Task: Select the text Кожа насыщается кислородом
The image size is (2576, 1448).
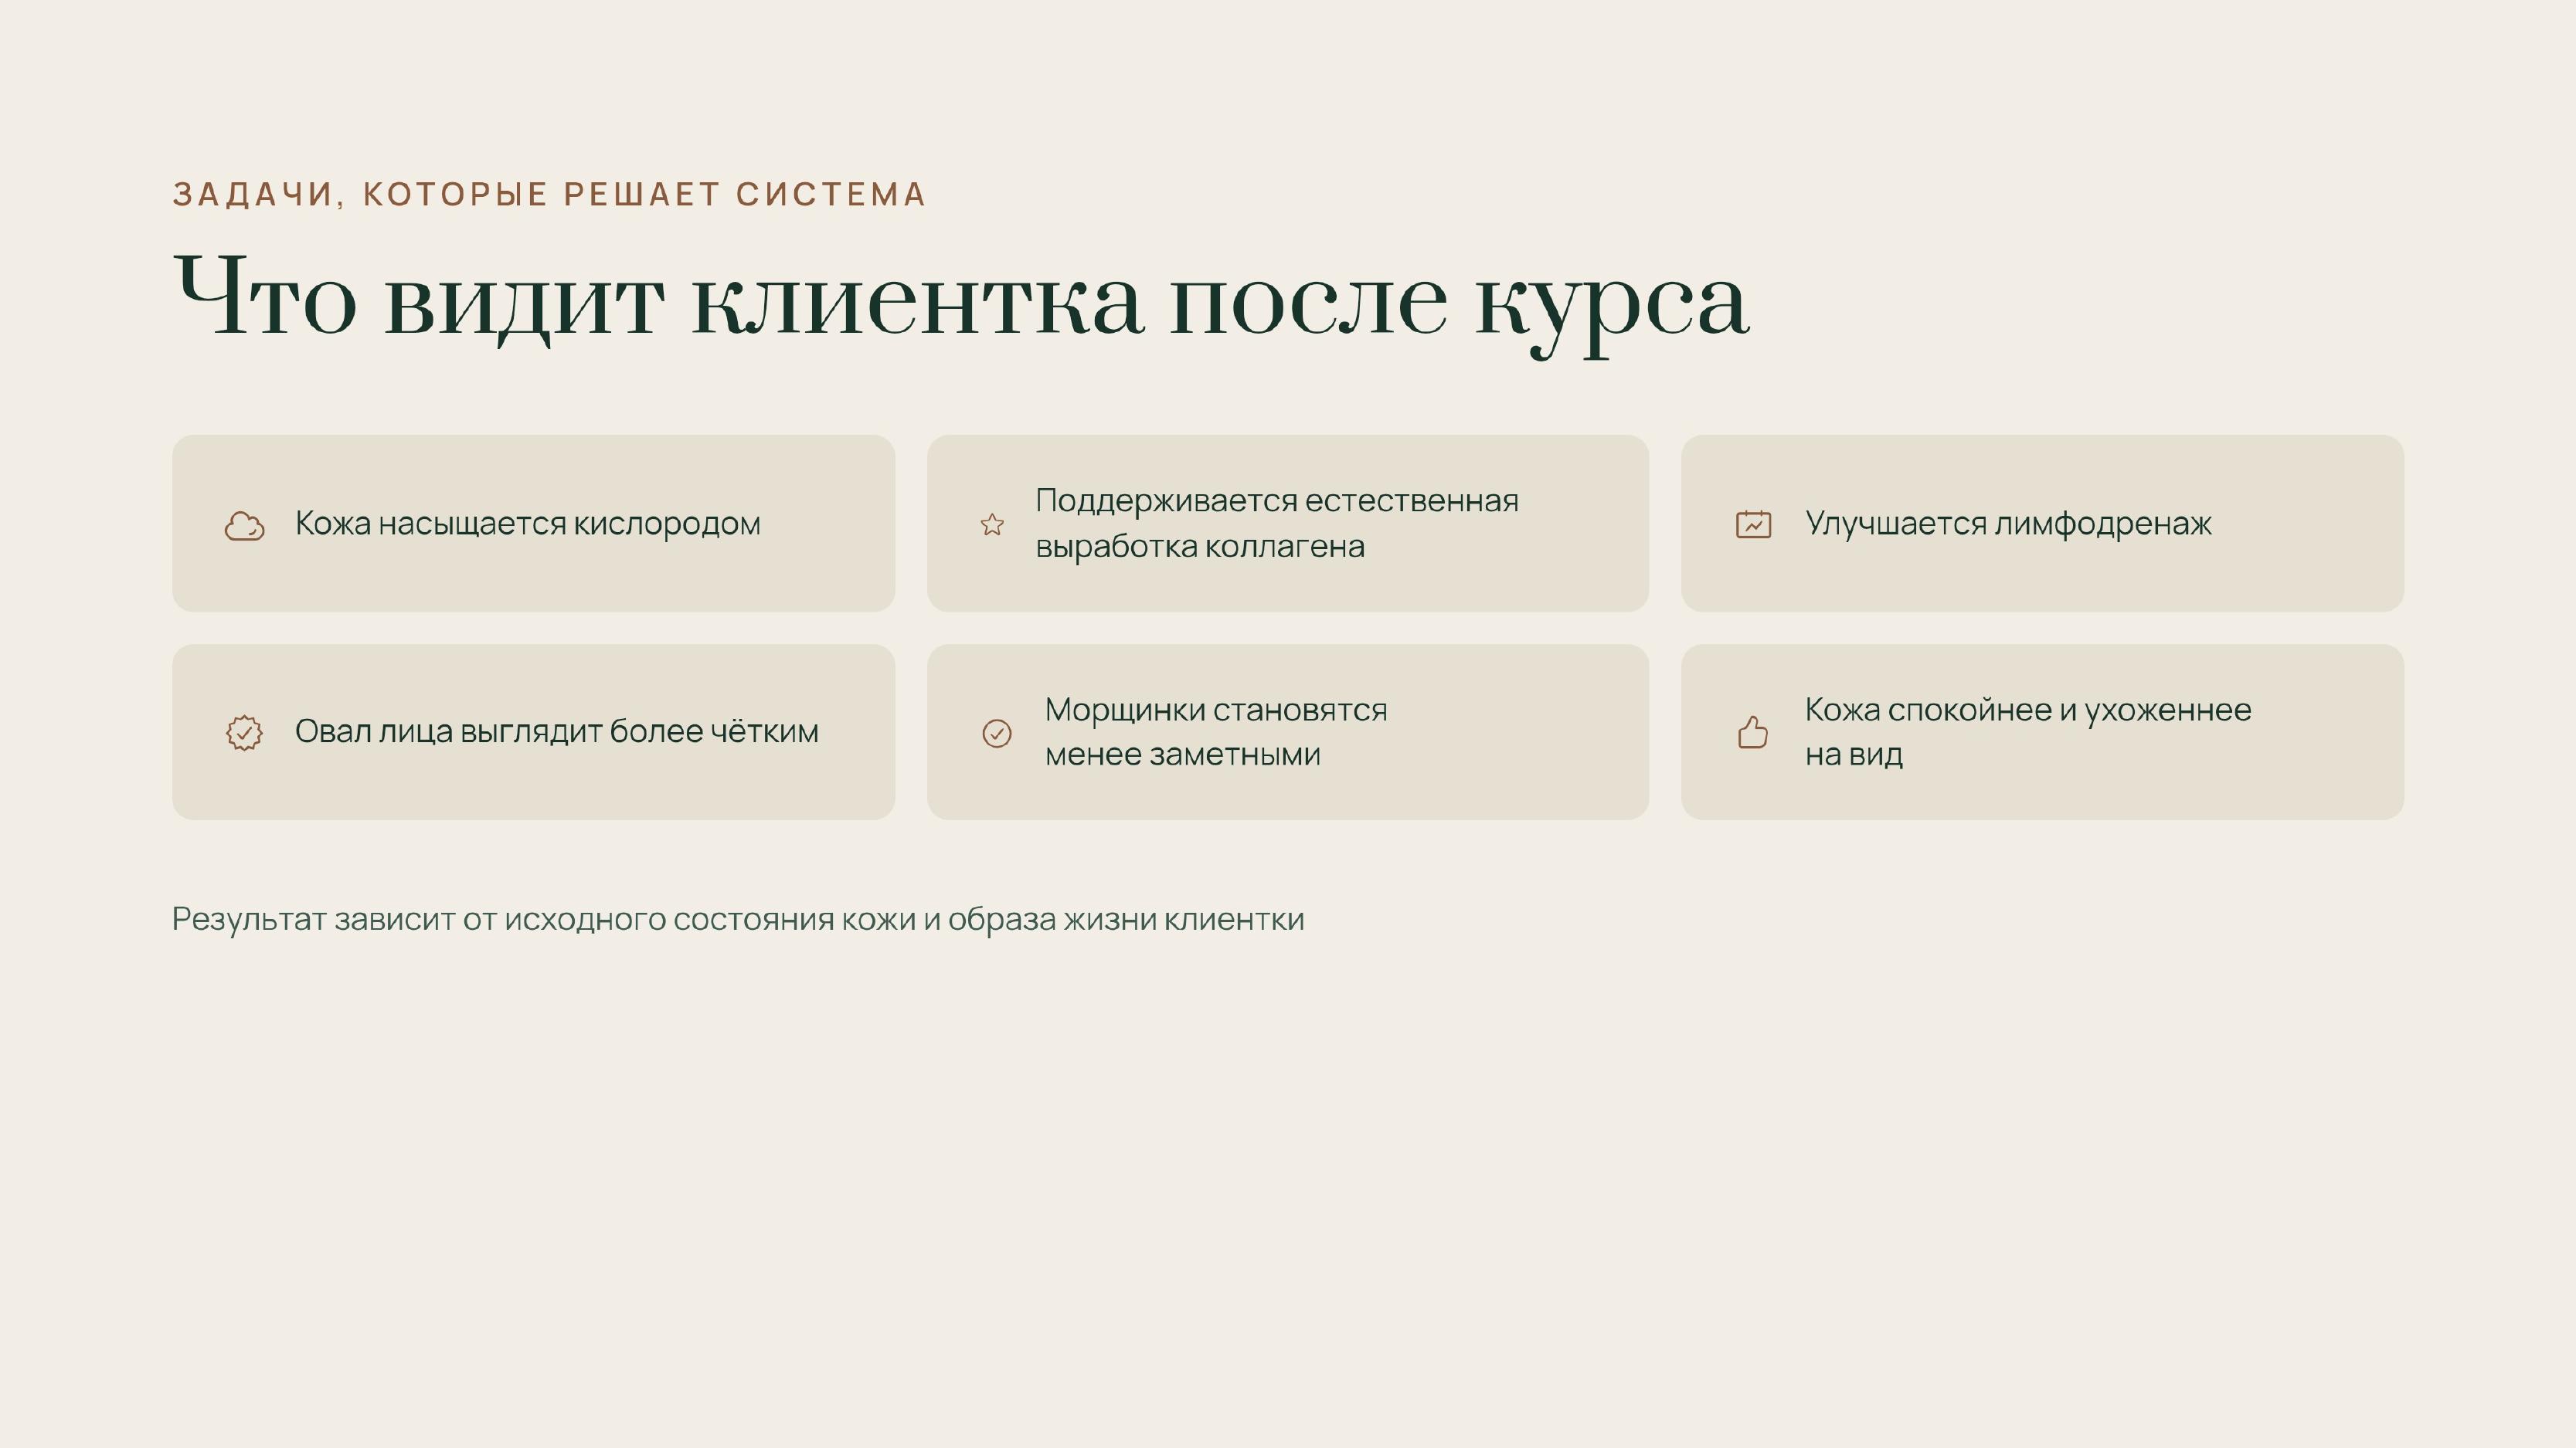Action: [527, 524]
